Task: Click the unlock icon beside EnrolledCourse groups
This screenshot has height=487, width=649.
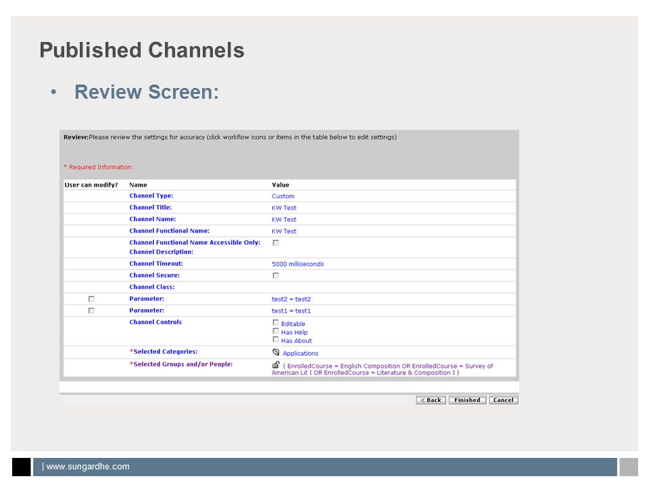Action: pos(276,365)
